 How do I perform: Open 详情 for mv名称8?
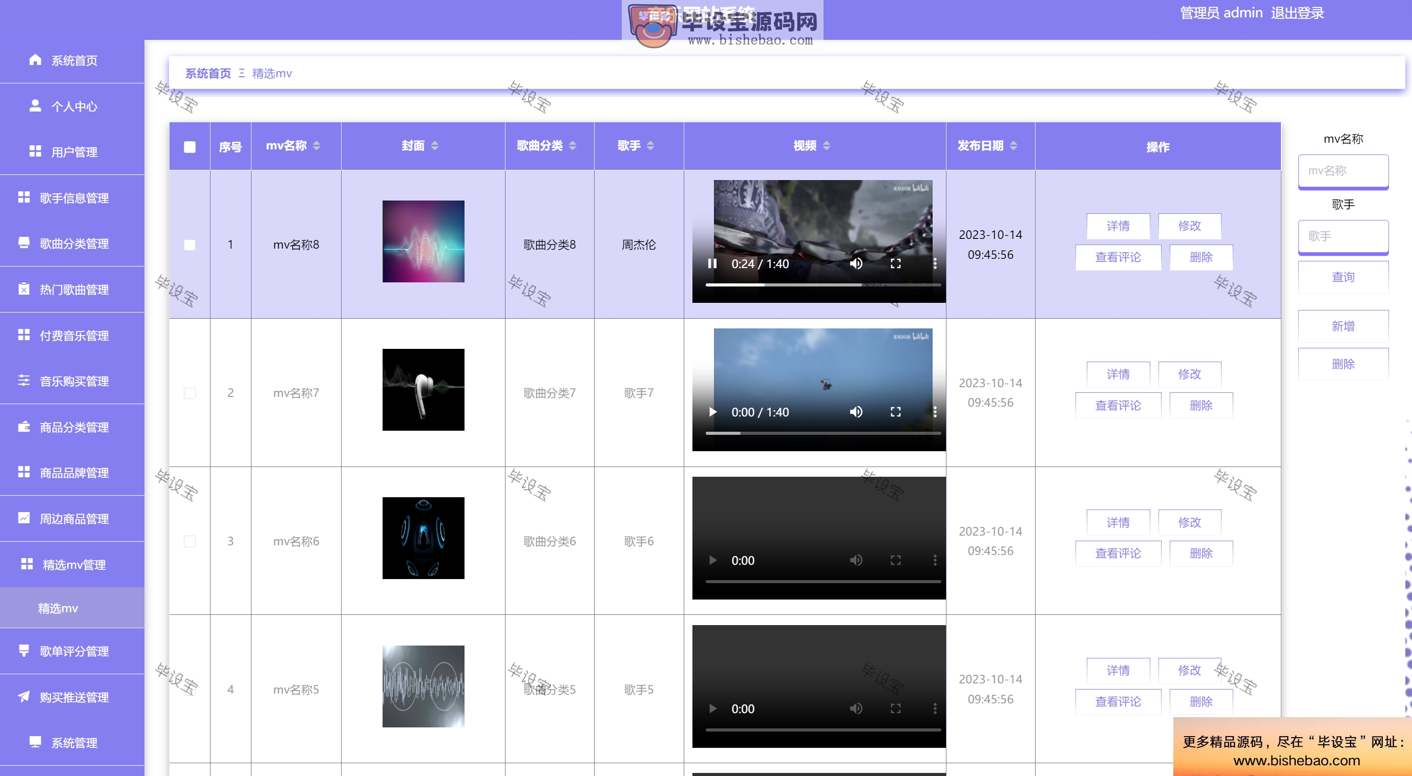[1118, 226]
